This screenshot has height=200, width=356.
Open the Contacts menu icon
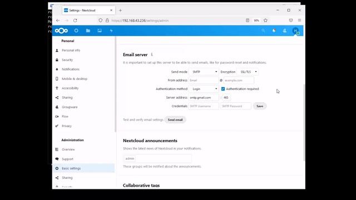[x=285, y=31]
